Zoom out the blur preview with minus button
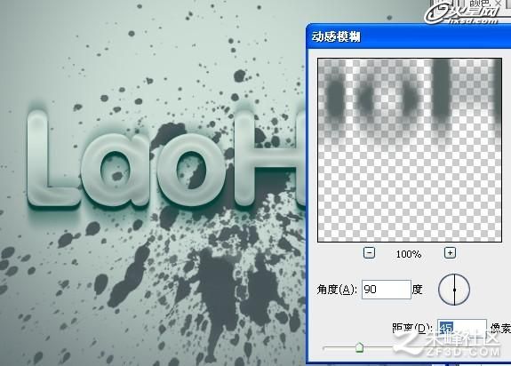Image resolution: width=511 pixels, height=366 pixels. click(369, 253)
